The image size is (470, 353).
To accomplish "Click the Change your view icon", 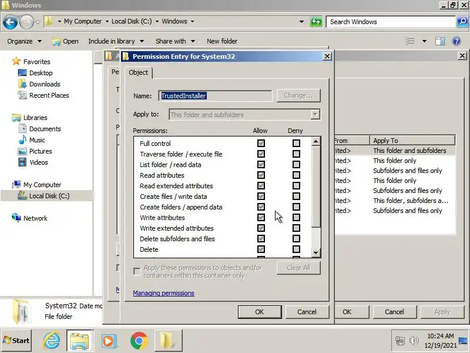I will coord(410,41).
